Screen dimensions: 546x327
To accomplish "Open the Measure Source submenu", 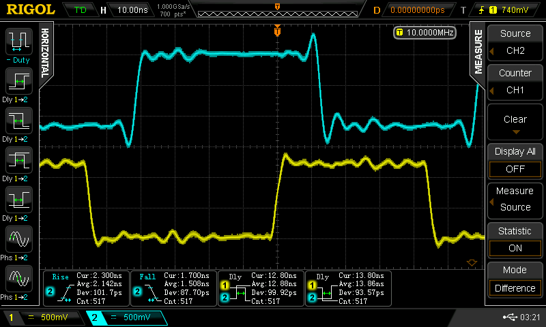I will (x=515, y=200).
